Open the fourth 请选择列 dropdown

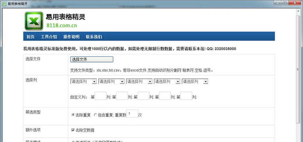tap(167, 81)
